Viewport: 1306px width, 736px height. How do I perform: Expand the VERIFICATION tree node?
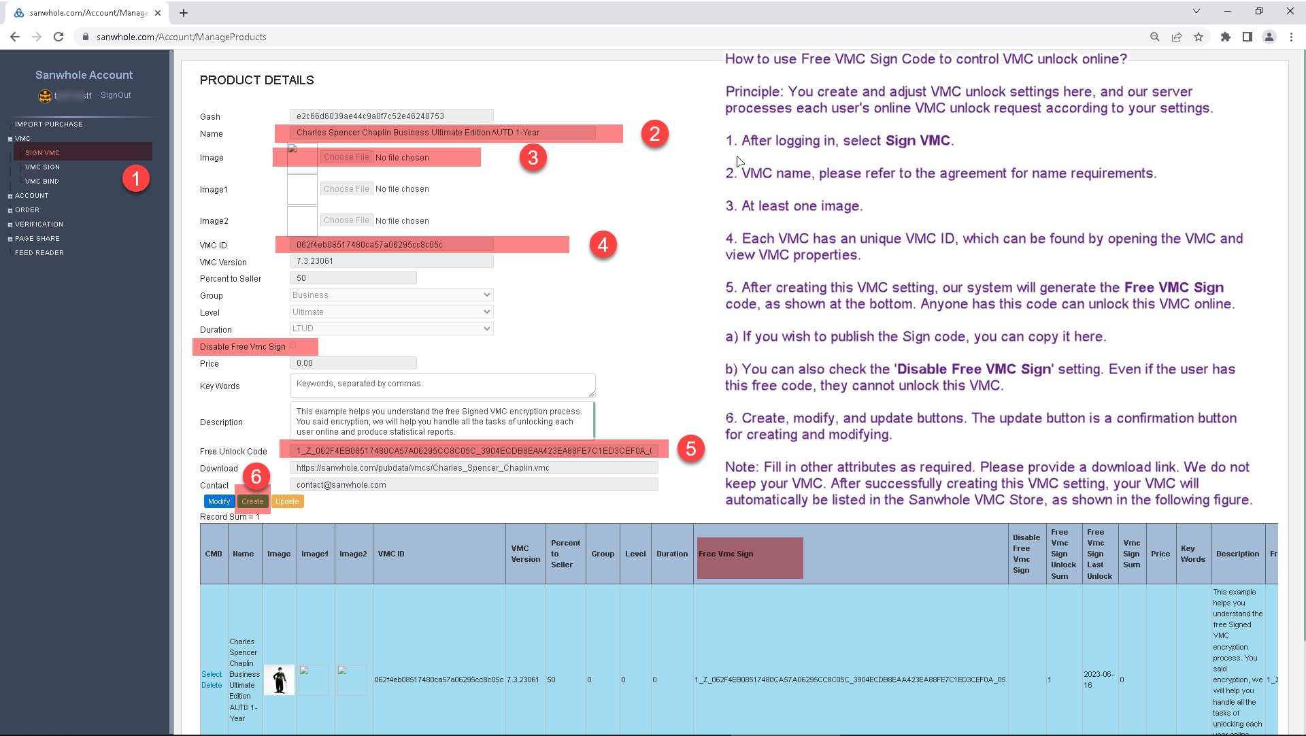point(10,224)
